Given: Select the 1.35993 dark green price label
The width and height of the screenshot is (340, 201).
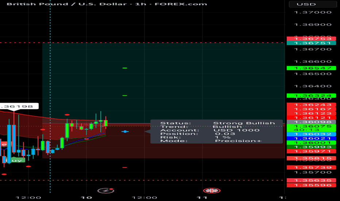Looking at the screenshot, I should pos(312,147).
